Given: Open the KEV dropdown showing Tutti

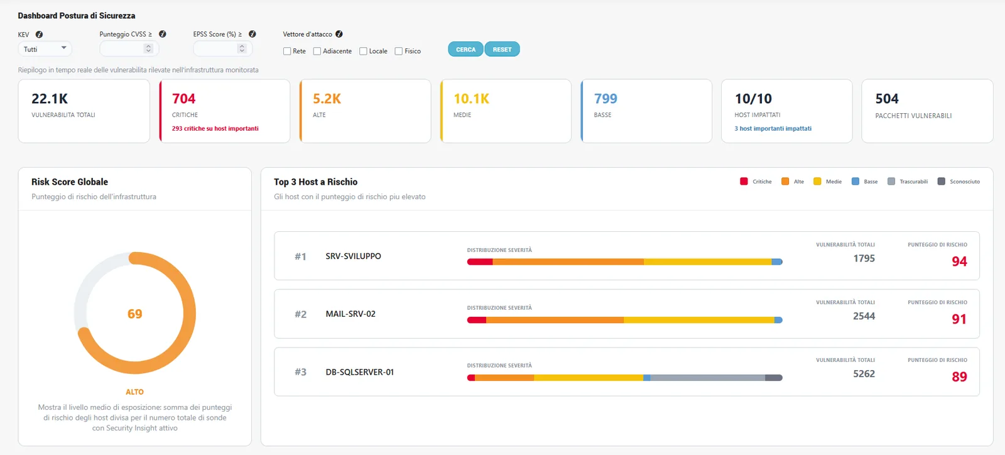Looking at the screenshot, I should 45,49.
